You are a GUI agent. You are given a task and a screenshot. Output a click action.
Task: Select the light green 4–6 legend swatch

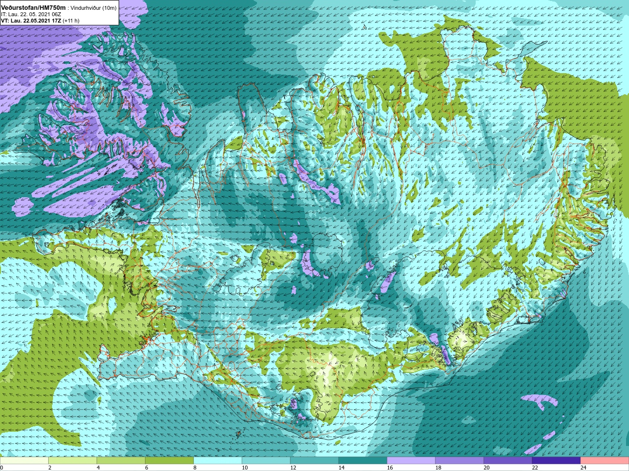coord(121,461)
